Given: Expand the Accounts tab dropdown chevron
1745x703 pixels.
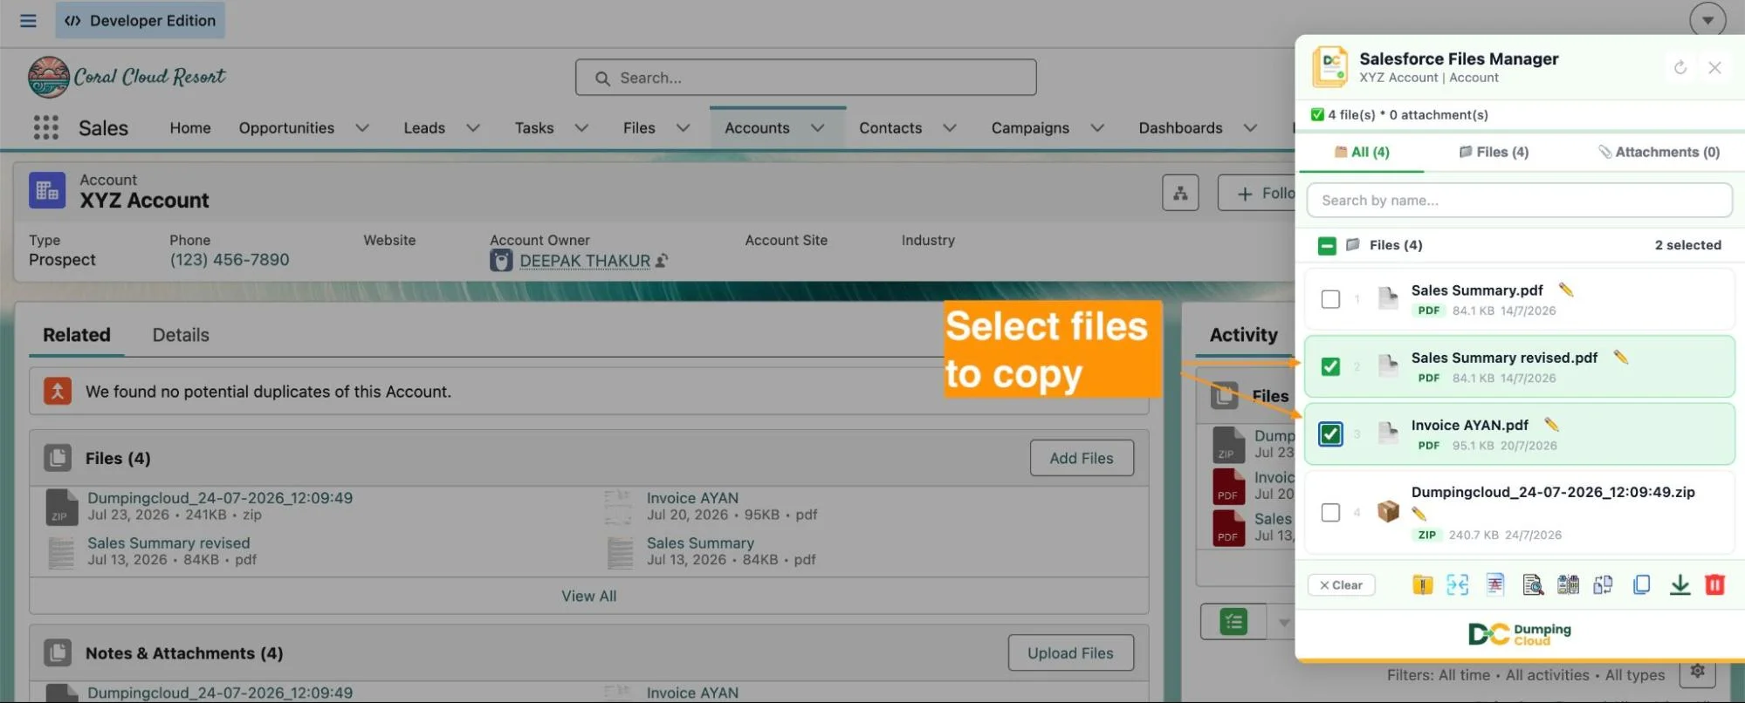Looking at the screenshot, I should (817, 128).
